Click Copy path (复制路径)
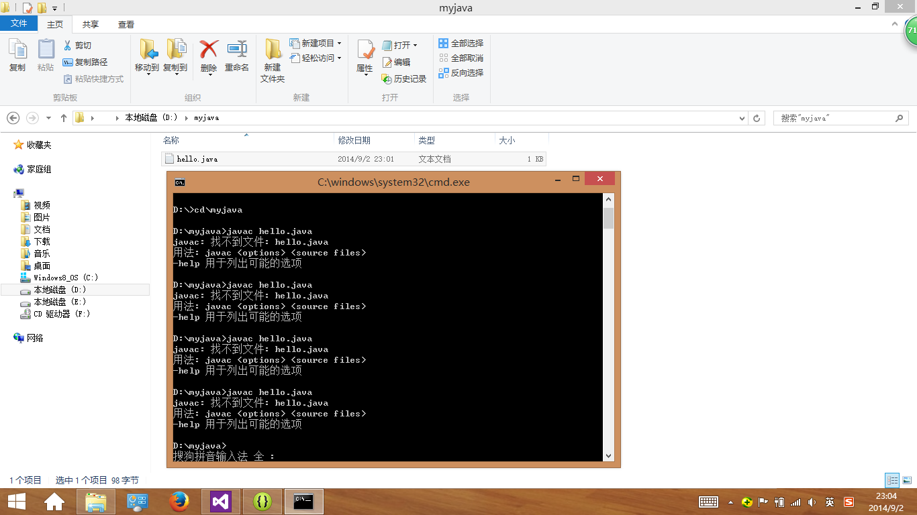Image resolution: width=917 pixels, height=515 pixels. click(x=85, y=62)
